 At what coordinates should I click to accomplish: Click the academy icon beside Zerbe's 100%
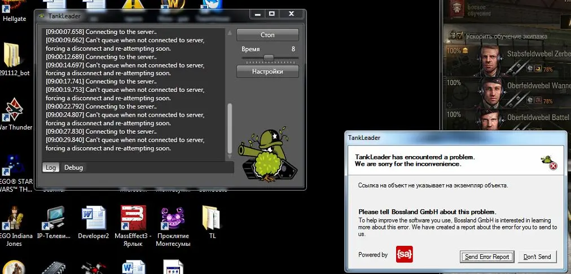tap(465, 51)
